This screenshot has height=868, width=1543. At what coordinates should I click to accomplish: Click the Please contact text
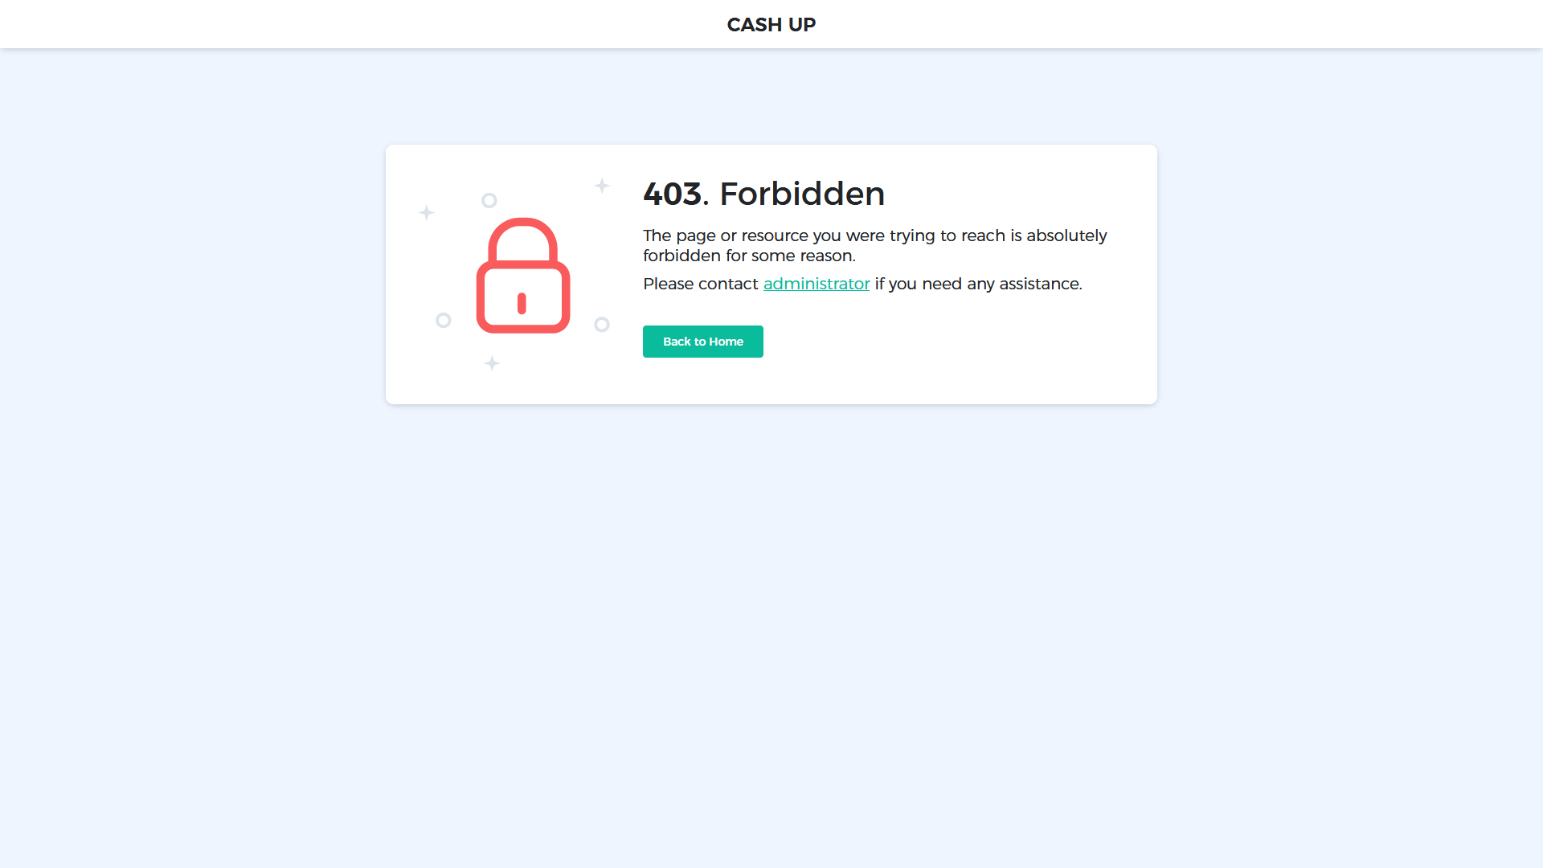700,284
